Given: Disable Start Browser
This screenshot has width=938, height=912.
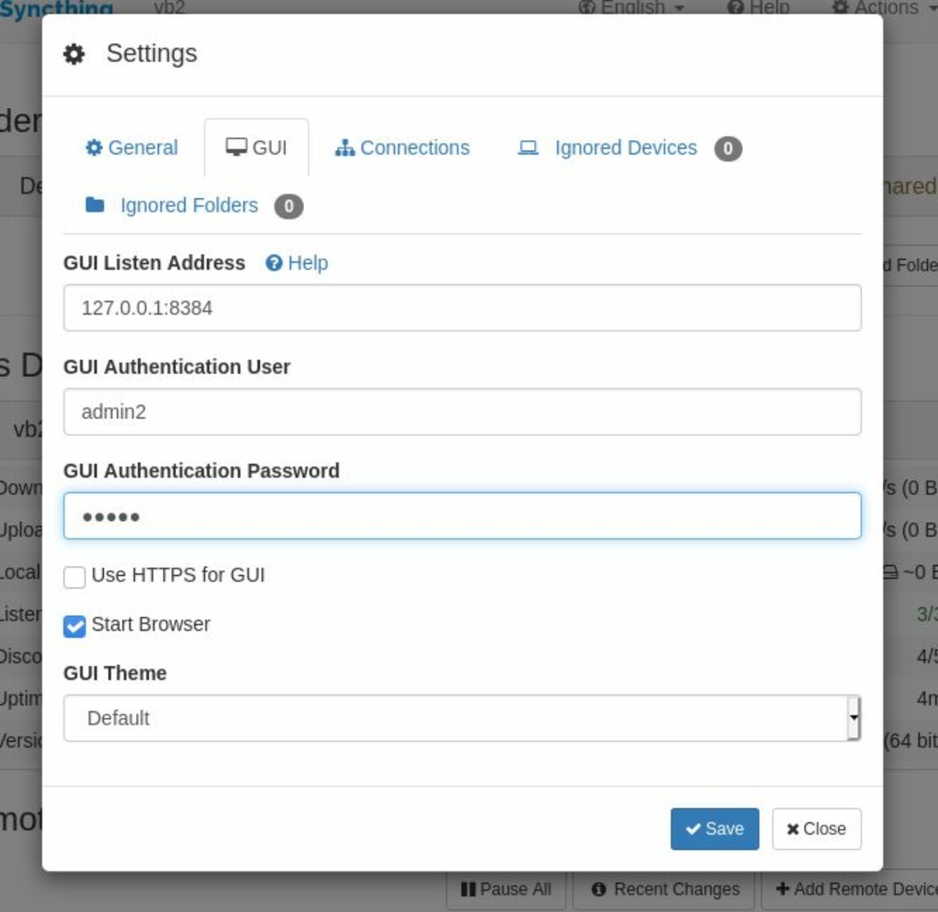Looking at the screenshot, I should [x=74, y=625].
